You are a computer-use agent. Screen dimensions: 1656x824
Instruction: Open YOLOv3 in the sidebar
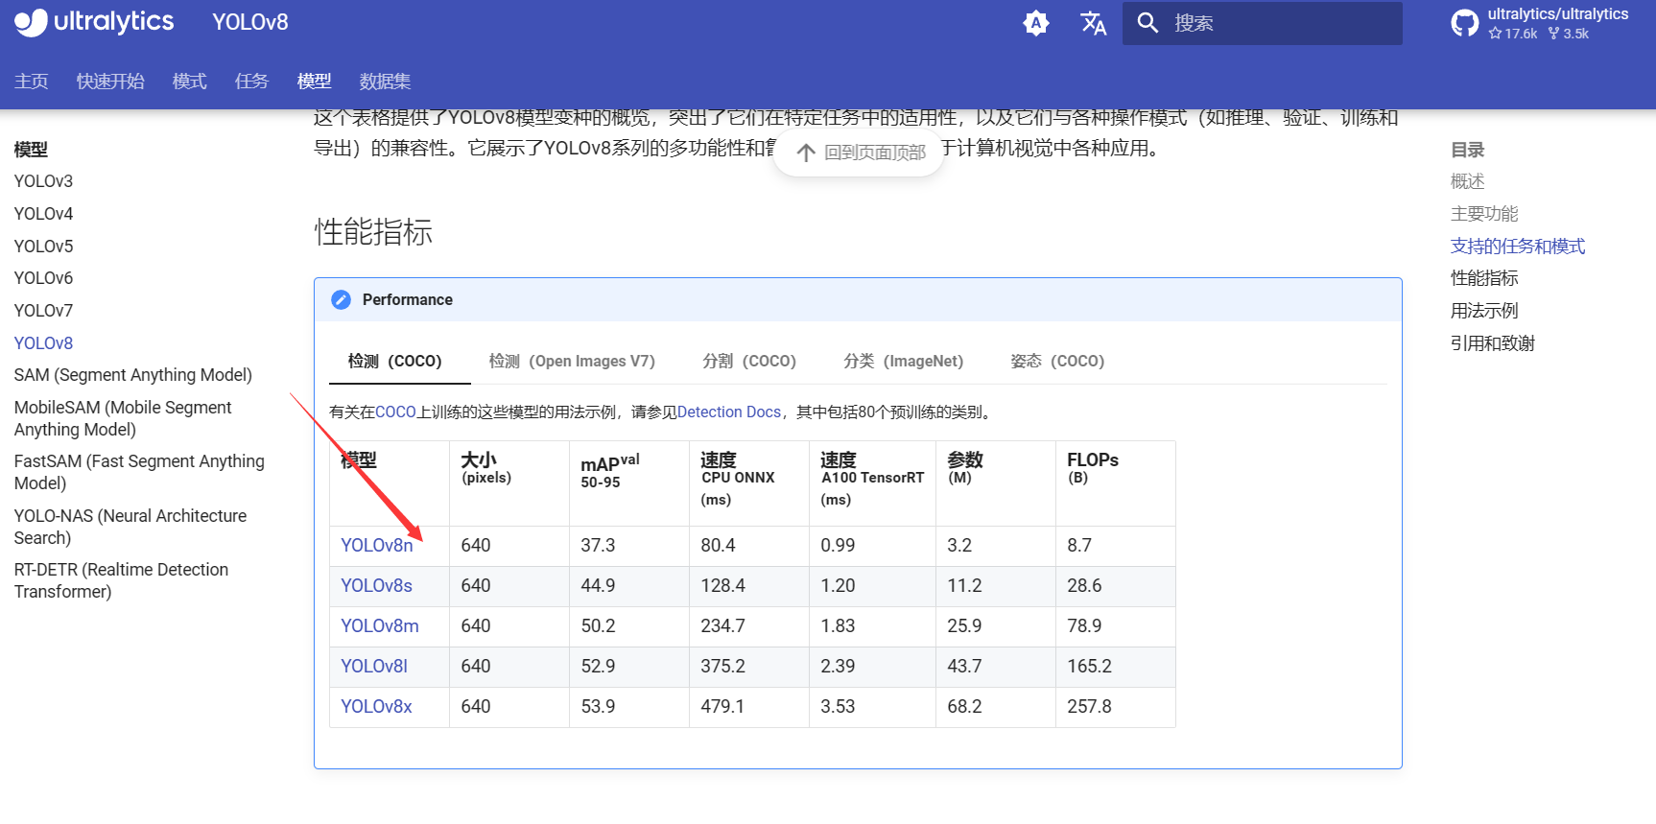point(44,181)
